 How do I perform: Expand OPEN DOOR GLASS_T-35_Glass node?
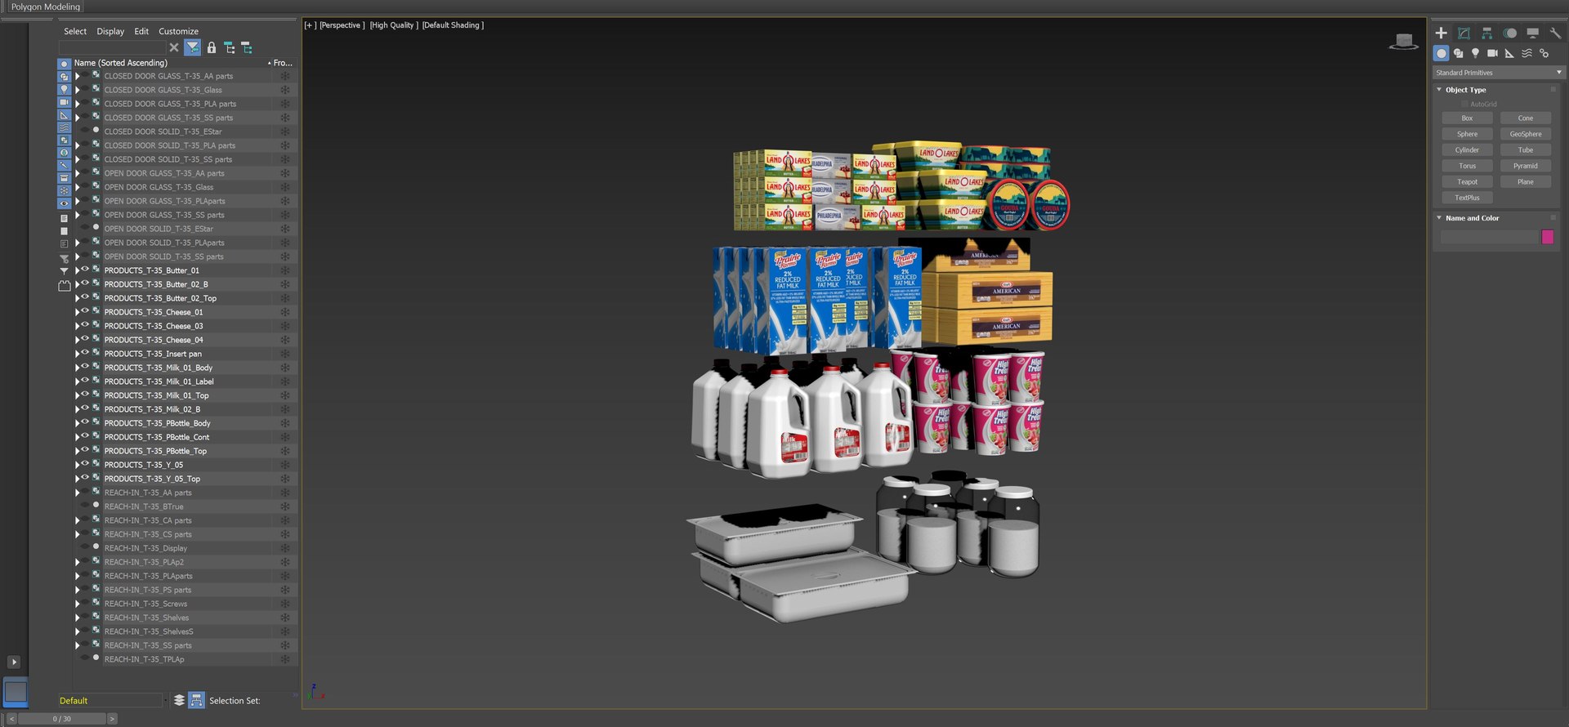(x=78, y=187)
